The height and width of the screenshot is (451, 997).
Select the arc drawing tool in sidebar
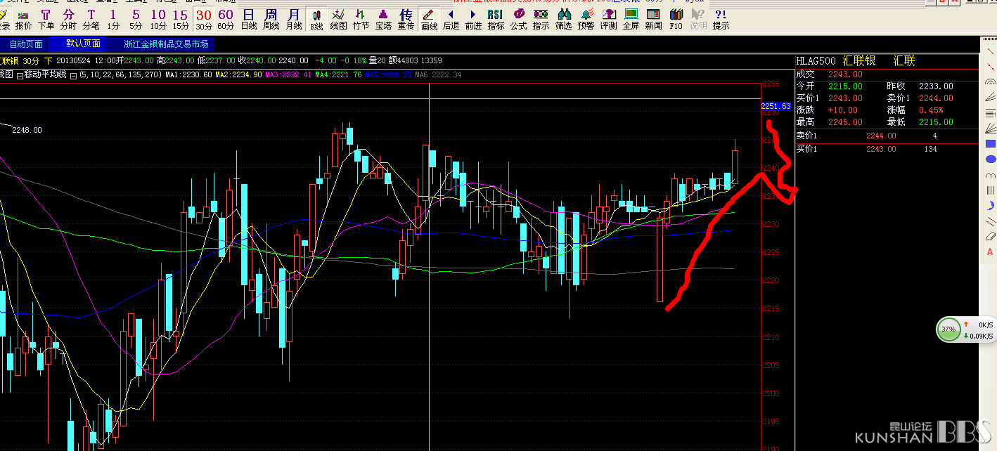tap(991, 83)
